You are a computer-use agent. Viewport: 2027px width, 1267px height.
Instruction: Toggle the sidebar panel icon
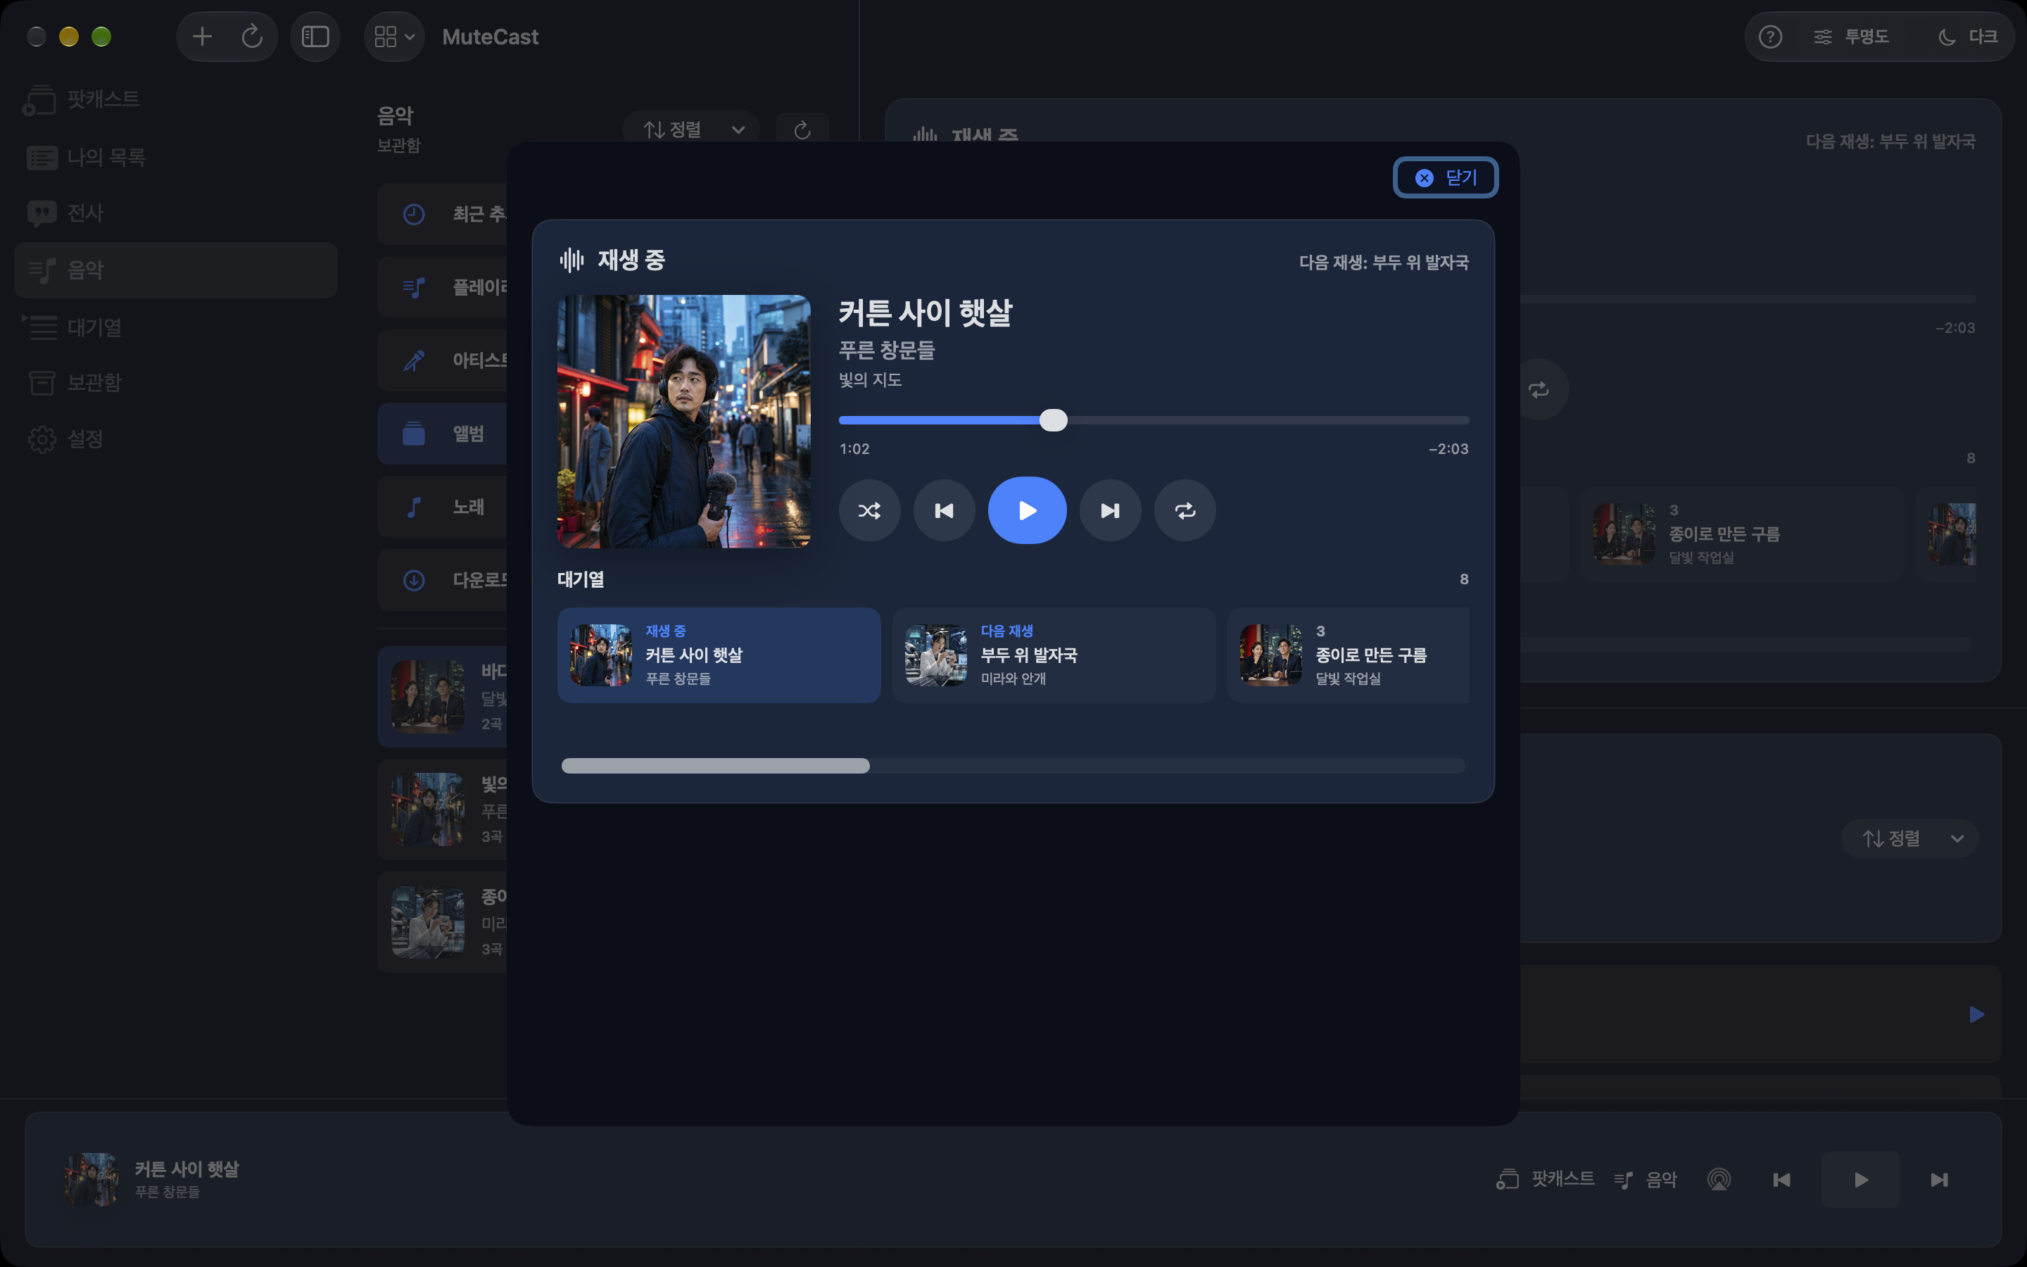315,36
